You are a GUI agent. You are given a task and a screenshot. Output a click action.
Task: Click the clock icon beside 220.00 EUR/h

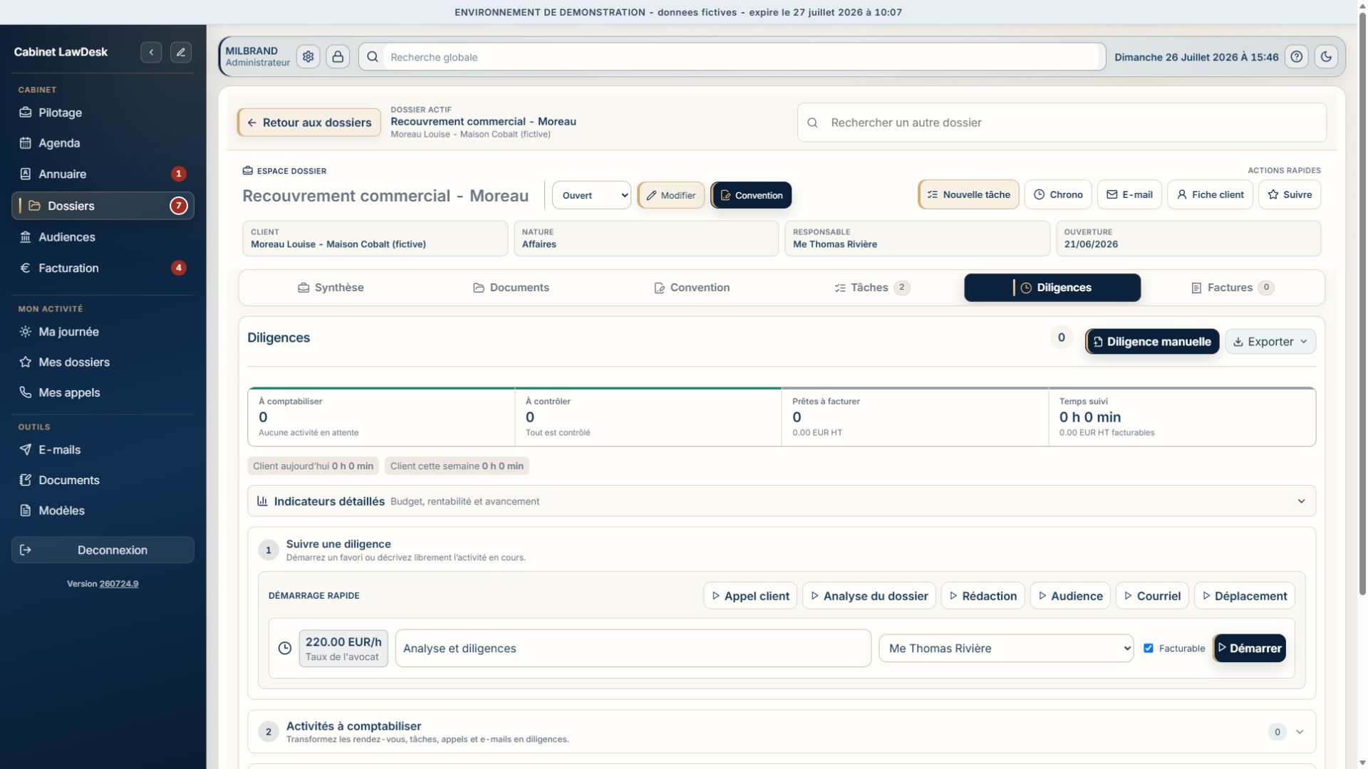[284, 648]
